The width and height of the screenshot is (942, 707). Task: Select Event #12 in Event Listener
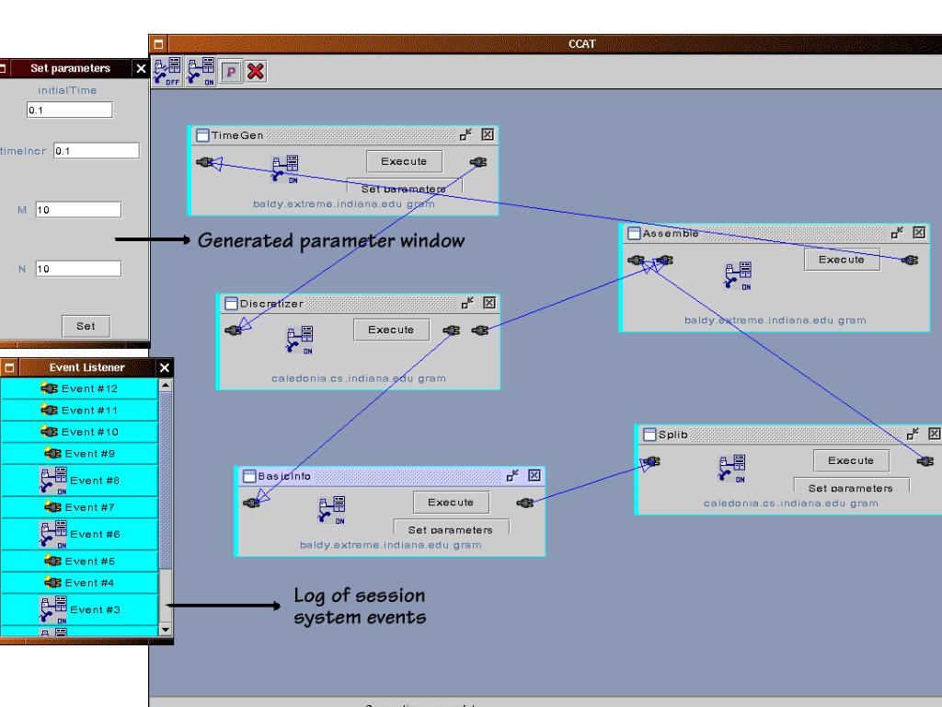(79, 388)
